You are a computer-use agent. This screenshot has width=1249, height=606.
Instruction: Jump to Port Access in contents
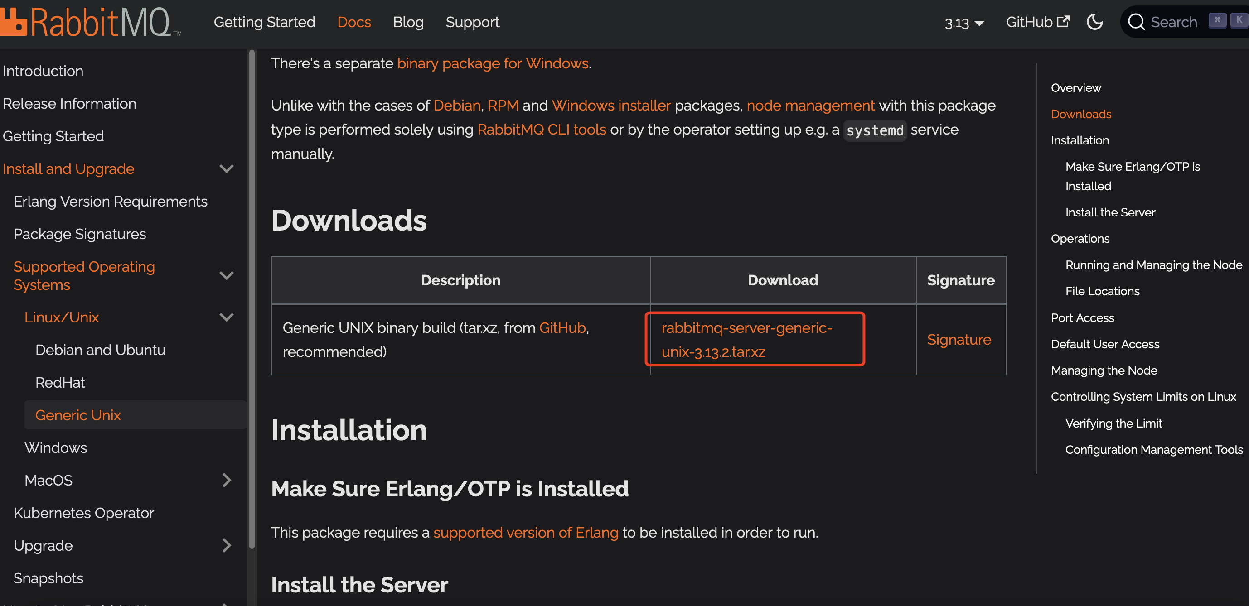click(1082, 318)
